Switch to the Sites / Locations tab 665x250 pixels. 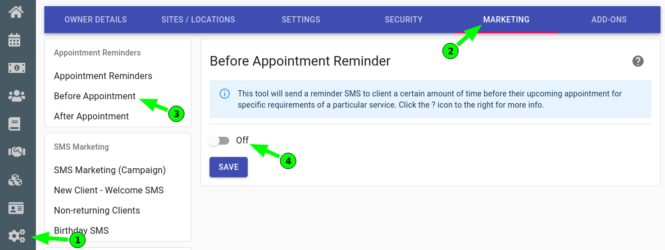tap(198, 20)
